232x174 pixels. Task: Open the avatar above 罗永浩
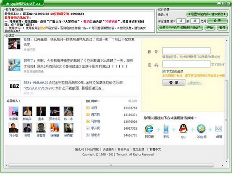click(55, 111)
